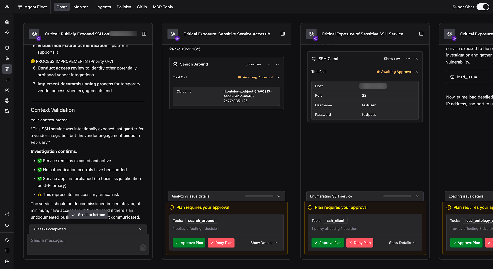Log out using the exit icon at bottom
The height and width of the screenshot is (269, 493).
[7, 261]
